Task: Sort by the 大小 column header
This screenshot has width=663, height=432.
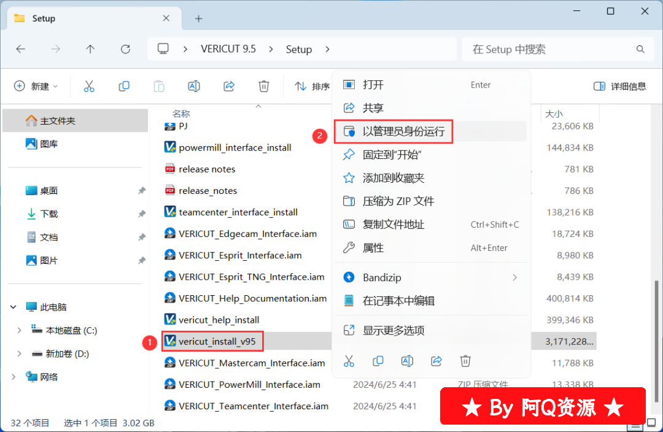Action: click(554, 114)
